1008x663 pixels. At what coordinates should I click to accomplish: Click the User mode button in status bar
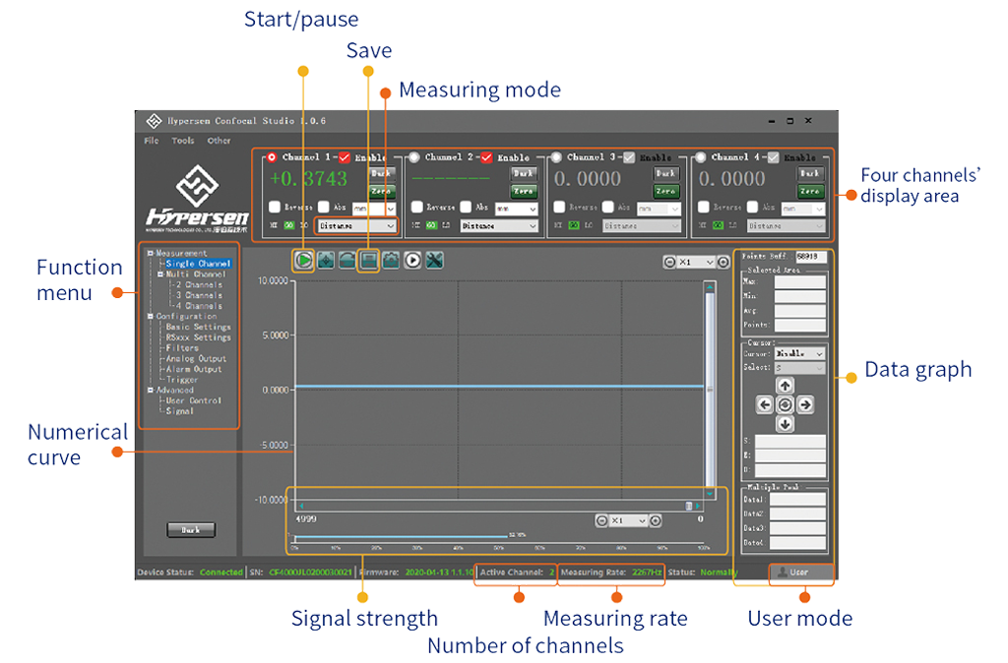[800, 573]
